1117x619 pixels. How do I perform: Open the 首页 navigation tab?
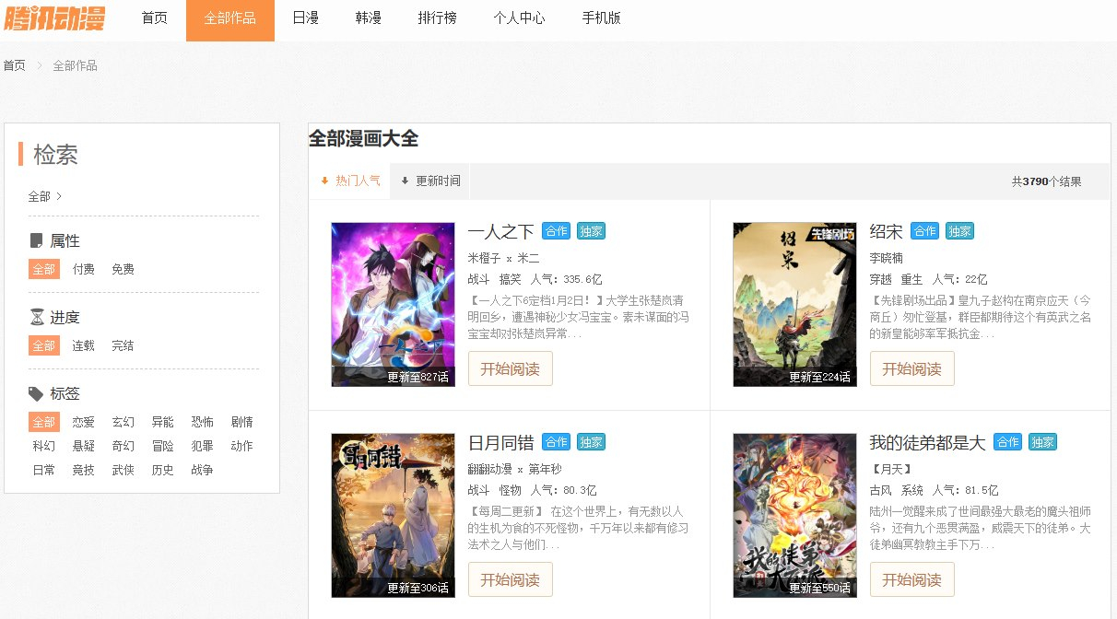click(155, 18)
